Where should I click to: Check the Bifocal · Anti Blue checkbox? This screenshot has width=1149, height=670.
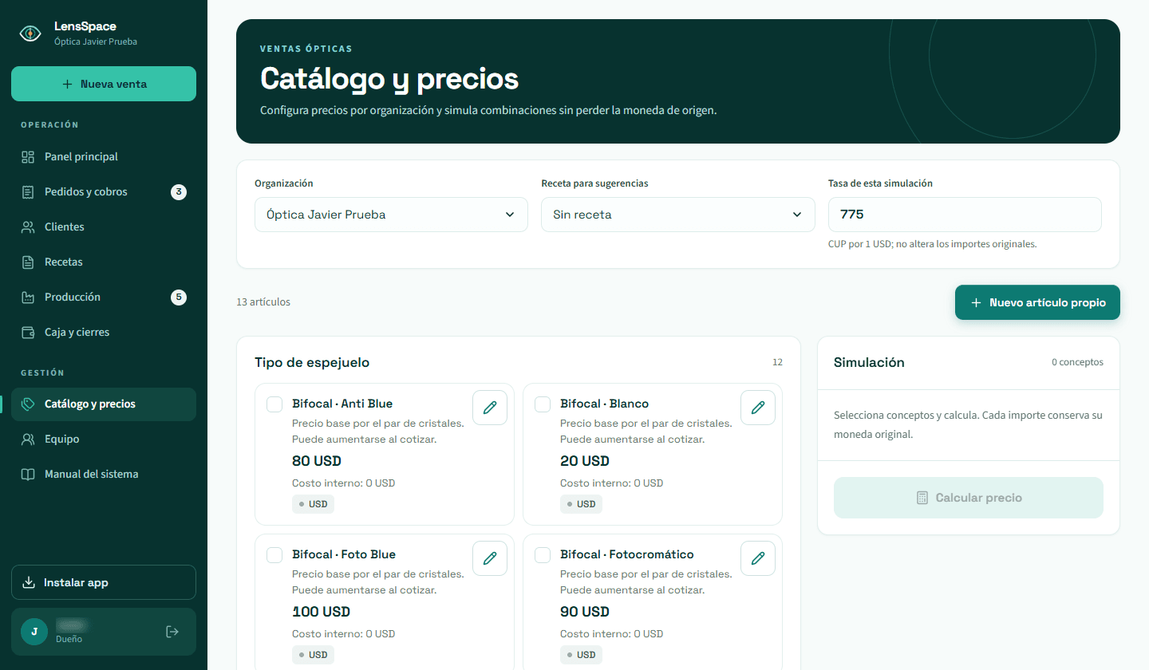[x=274, y=404]
